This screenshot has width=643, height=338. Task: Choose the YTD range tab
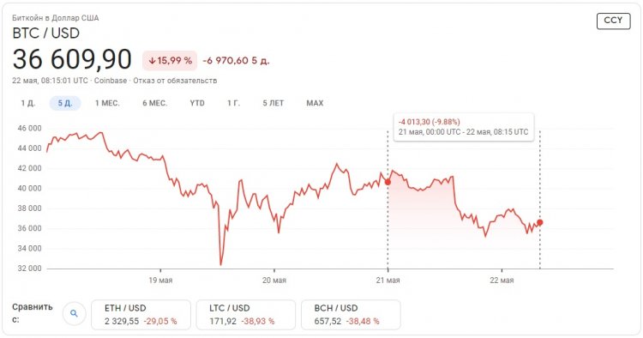(197, 103)
